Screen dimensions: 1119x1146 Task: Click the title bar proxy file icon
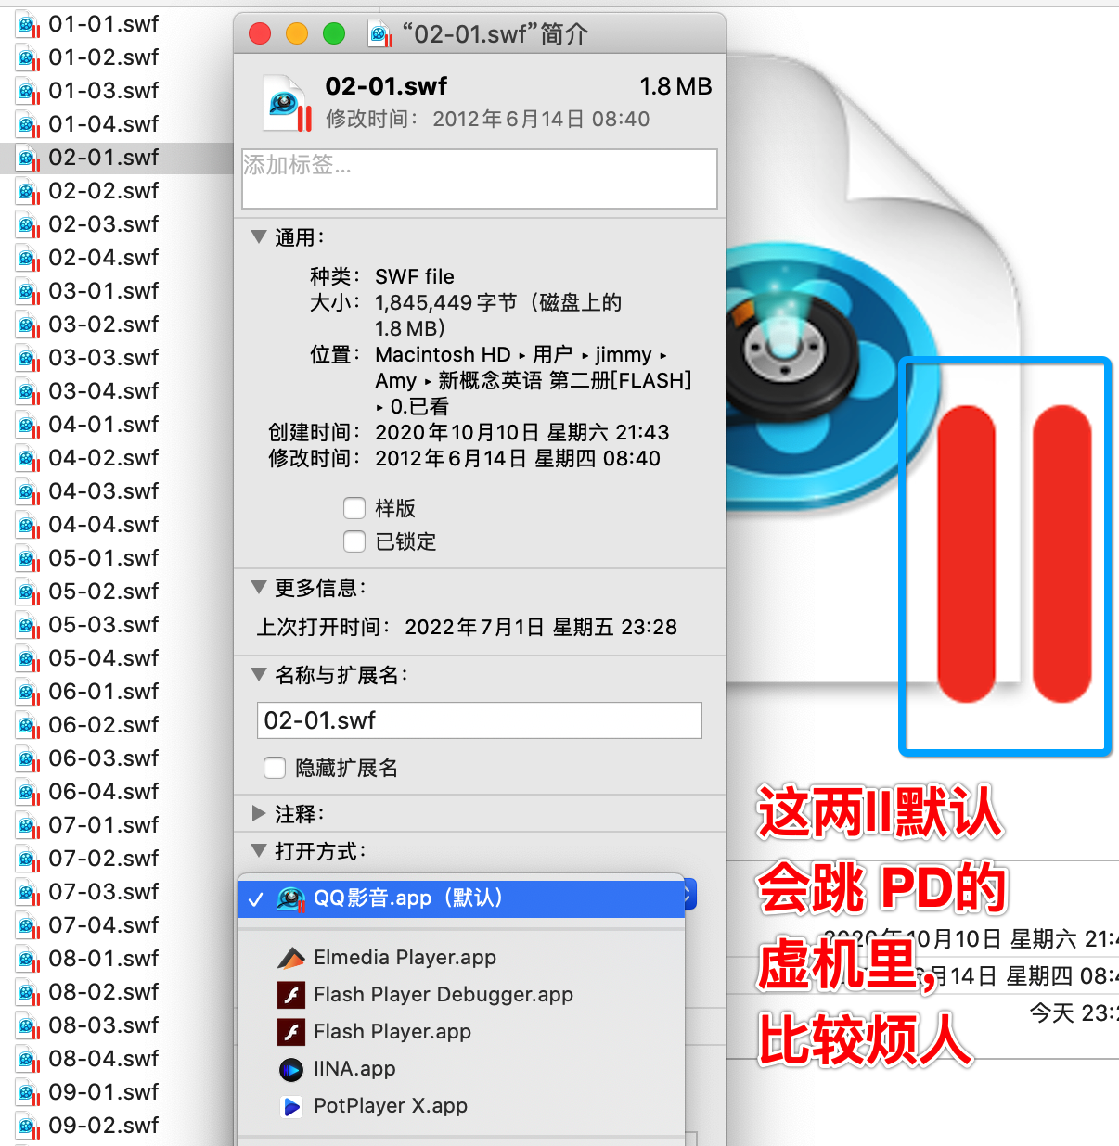click(x=379, y=34)
